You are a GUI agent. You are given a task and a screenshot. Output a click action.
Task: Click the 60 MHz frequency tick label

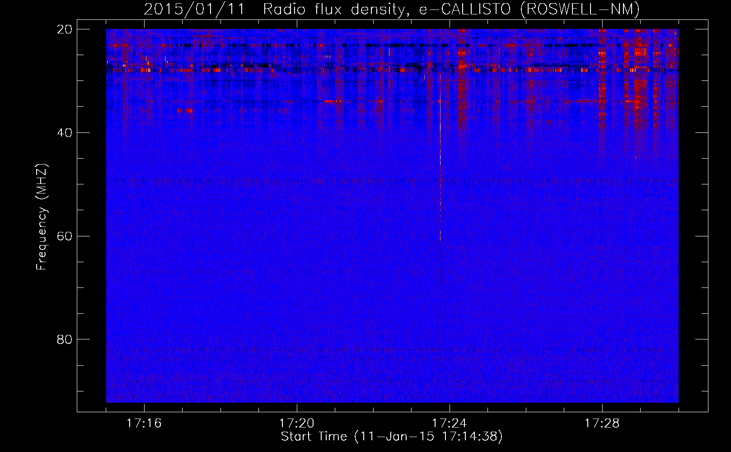coord(65,236)
